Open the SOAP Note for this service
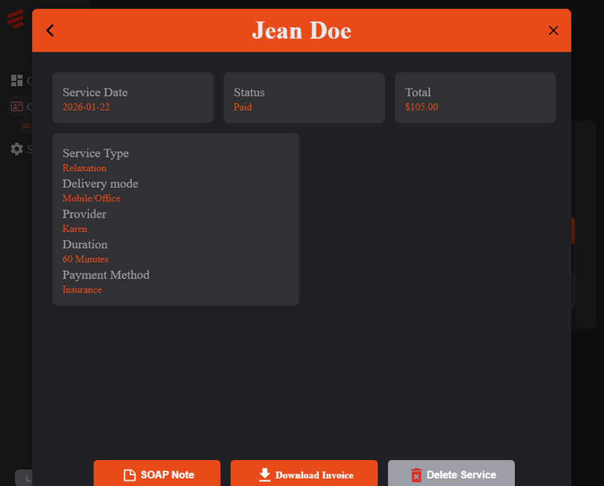The image size is (604, 486). [x=156, y=475]
